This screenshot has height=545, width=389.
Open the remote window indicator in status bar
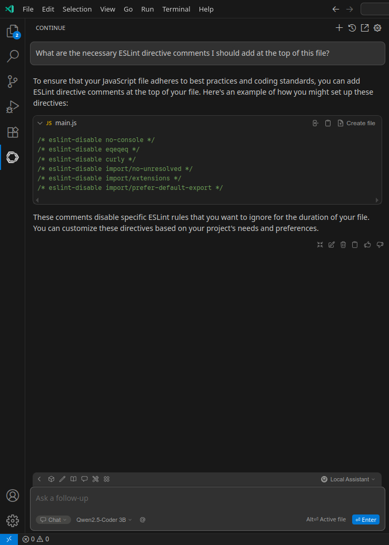(x=9, y=539)
